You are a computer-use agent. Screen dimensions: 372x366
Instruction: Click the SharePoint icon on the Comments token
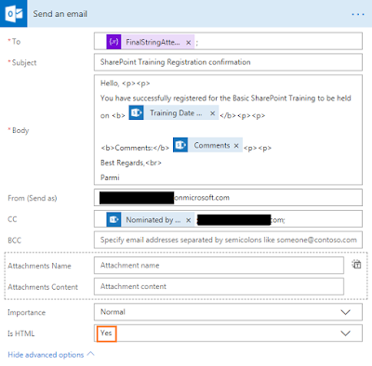click(x=180, y=145)
